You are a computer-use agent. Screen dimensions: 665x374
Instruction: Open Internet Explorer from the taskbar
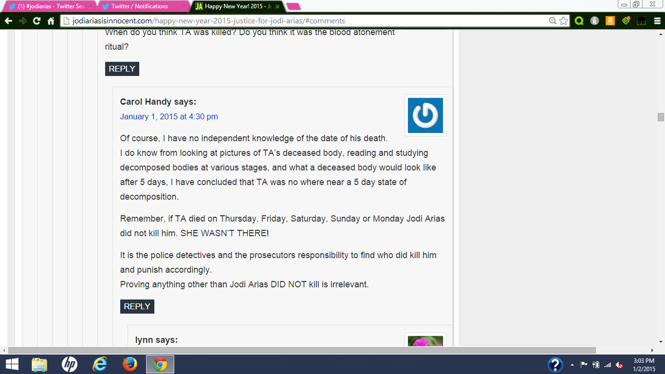[x=100, y=363]
